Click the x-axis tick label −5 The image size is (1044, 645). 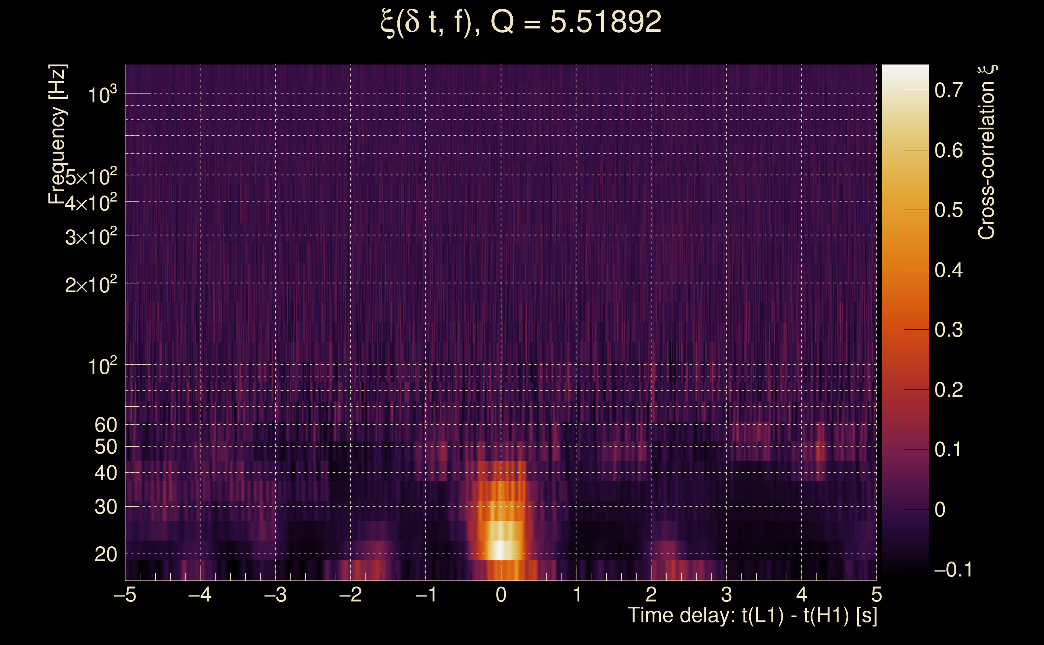coord(125,595)
